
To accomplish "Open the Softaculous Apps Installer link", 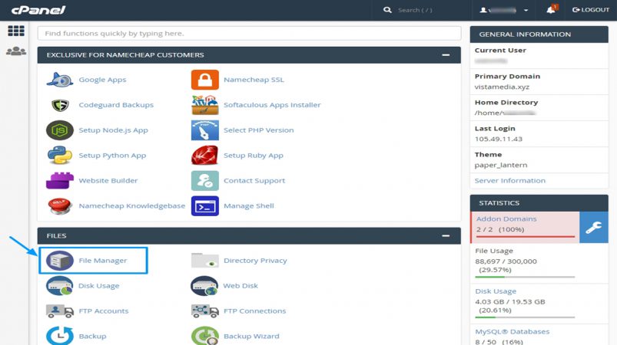I will 272,105.
